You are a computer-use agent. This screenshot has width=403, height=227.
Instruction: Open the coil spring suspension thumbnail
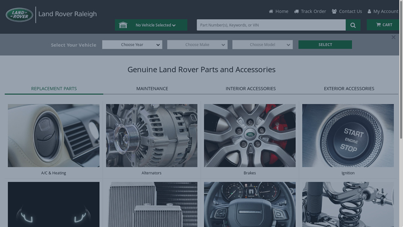348,205
